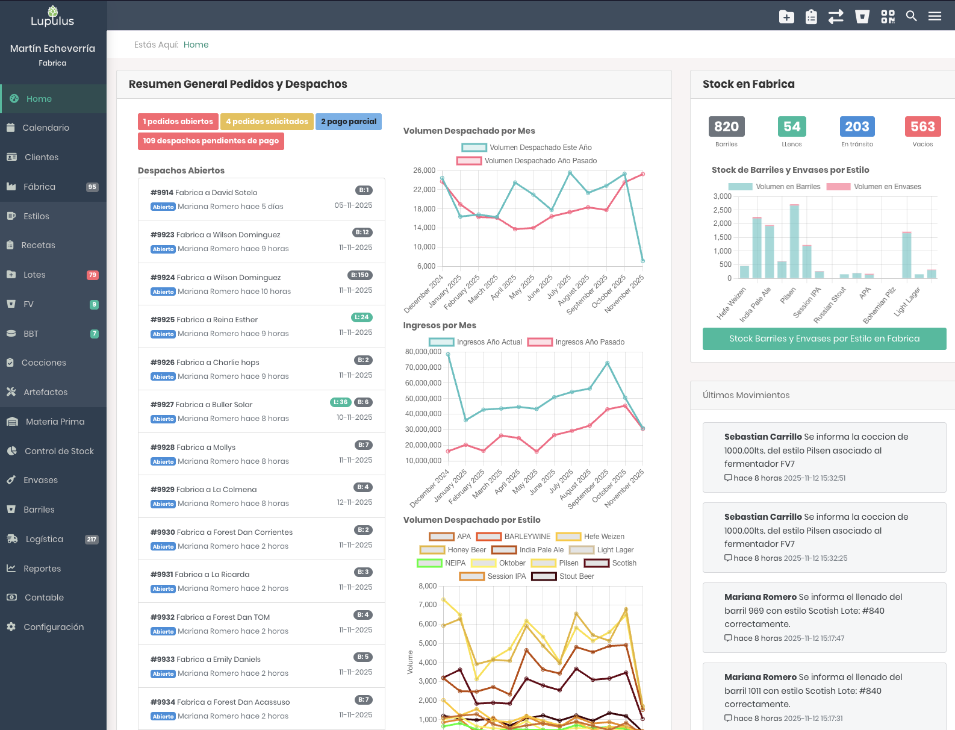Open the Clientes menu label

(42, 157)
